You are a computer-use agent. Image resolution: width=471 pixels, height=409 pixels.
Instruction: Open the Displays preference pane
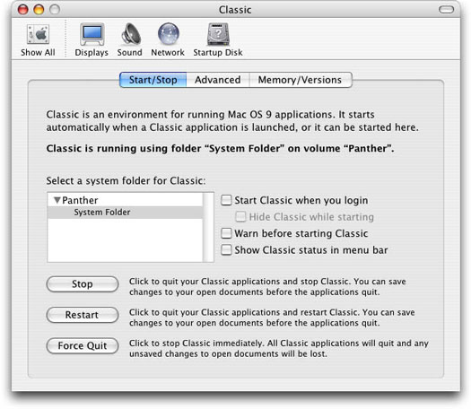coord(92,40)
